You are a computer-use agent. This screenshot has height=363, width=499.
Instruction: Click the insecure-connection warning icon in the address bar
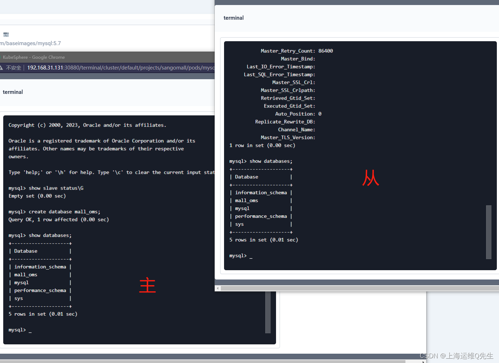(1, 67)
